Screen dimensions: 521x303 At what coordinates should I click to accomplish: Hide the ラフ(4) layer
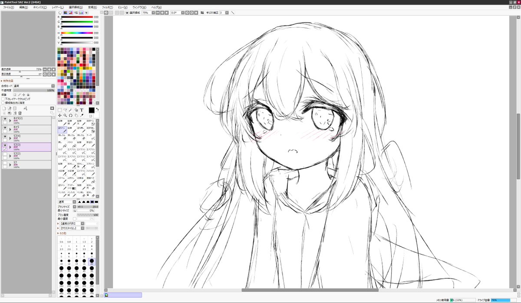[5, 137]
